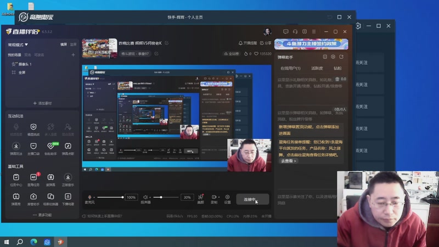Open the 弹幕玩法 download icon

(x=16, y=149)
